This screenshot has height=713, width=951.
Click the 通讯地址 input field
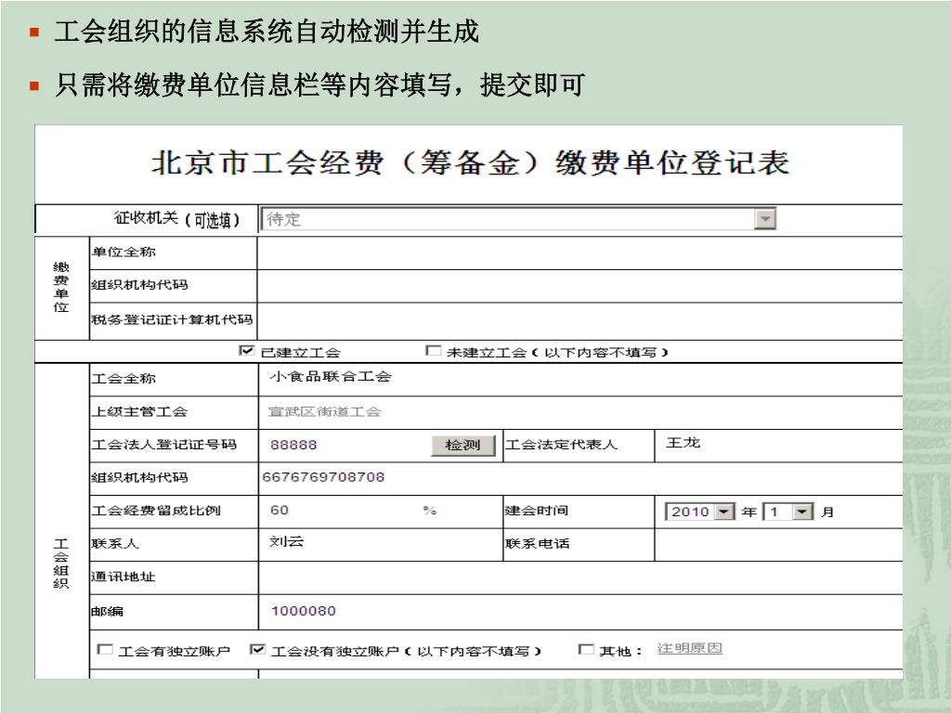tap(580, 577)
